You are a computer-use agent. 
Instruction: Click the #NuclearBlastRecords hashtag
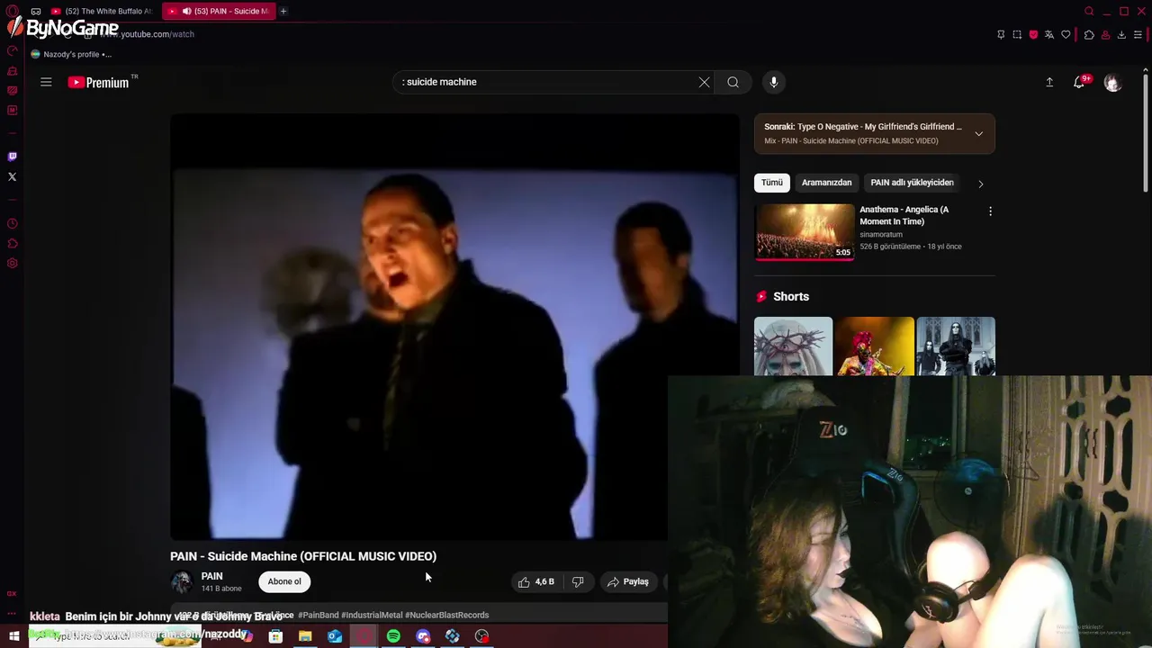pos(447,615)
